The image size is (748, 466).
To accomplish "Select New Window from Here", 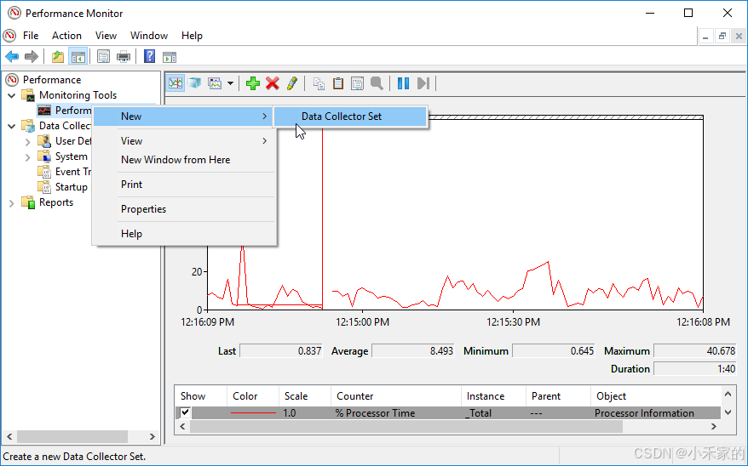I will coord(185,160).
